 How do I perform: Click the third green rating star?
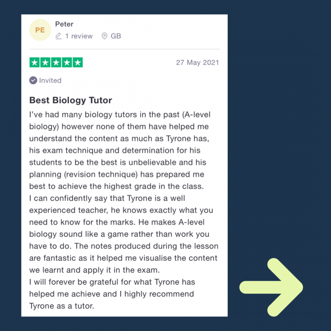coord(56,63)
